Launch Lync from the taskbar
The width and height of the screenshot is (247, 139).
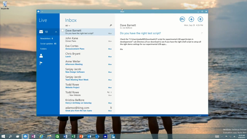click(97, 136)
